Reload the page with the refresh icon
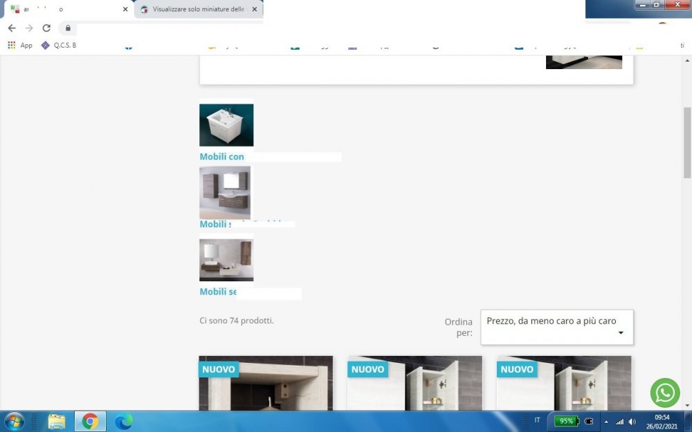Image resolution: width=692 pixels, height=432 pixels. tap(46, 28)
